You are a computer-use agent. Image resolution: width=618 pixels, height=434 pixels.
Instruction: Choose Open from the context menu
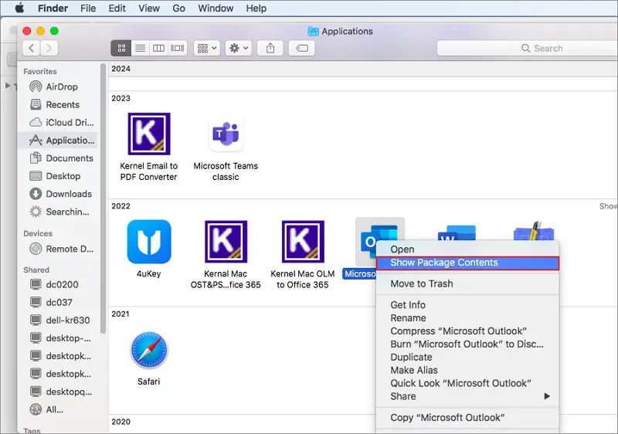pos(467,249)
